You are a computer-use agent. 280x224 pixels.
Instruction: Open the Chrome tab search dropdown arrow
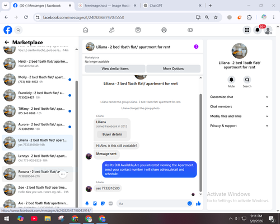click(x=6, y=6)
